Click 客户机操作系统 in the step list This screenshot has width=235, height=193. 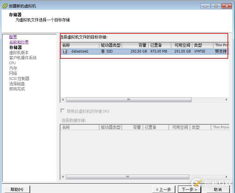click(23, 58)
